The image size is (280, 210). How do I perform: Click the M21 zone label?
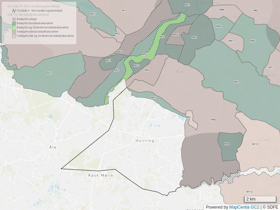[x=93, y=14]
